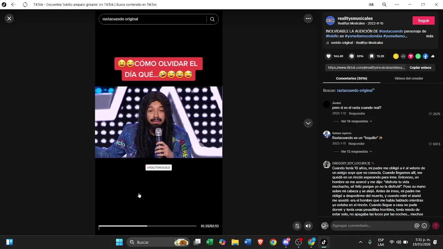Click the red post comment arrow button
Image resolution: width=443 pixels, height=249 pixels.
coord(435,226)
